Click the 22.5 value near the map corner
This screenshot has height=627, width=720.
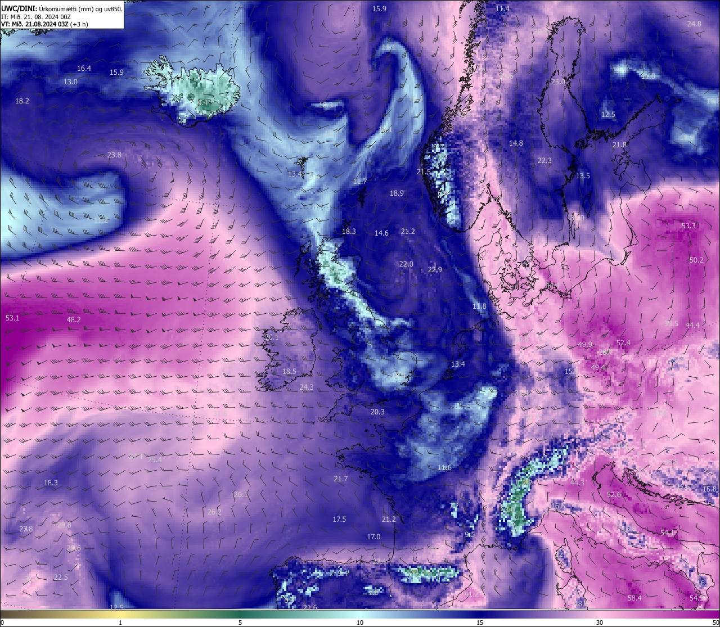coord(61,578)
